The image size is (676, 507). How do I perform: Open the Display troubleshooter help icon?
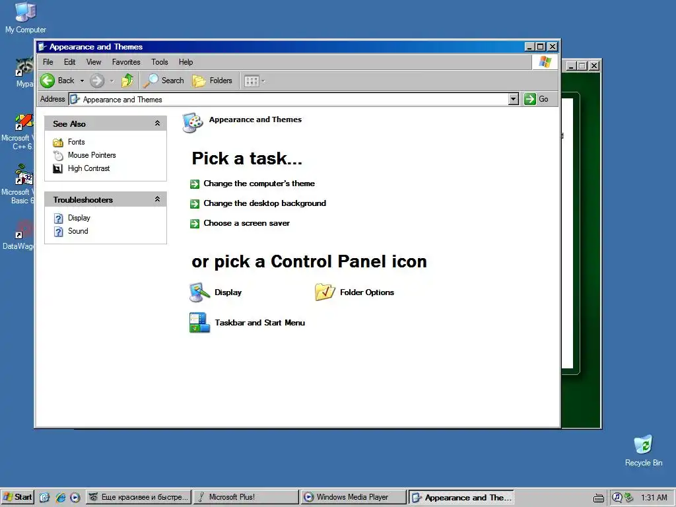tap(58, 219)
